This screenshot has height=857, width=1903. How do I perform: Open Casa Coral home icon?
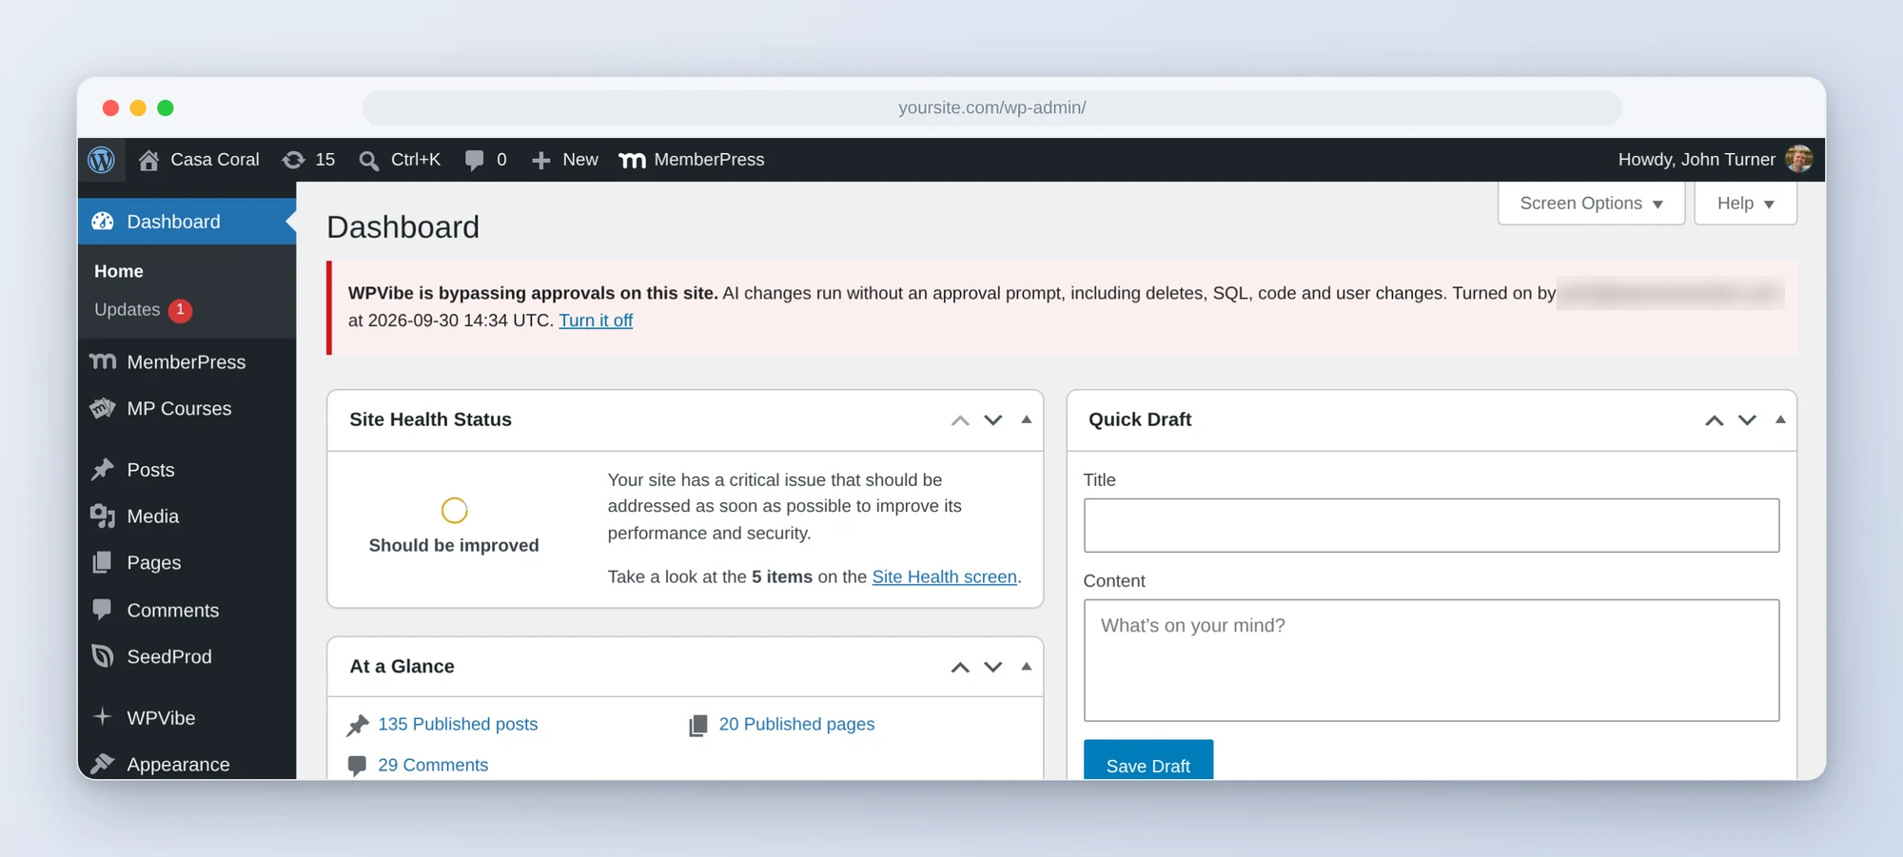[148, 160]
